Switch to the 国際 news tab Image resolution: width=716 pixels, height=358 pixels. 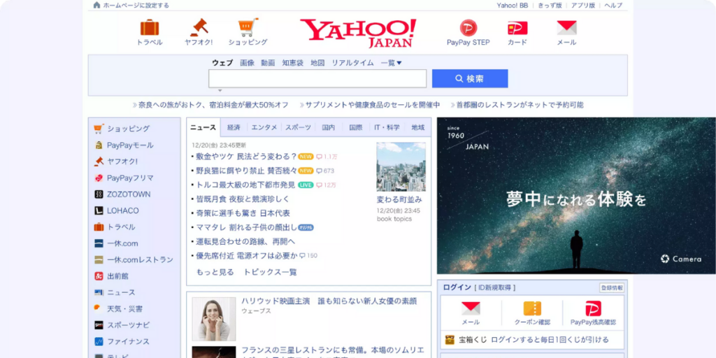point(356,127)
